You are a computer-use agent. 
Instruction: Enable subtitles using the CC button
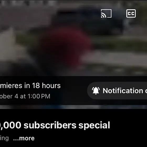(131, 13)
